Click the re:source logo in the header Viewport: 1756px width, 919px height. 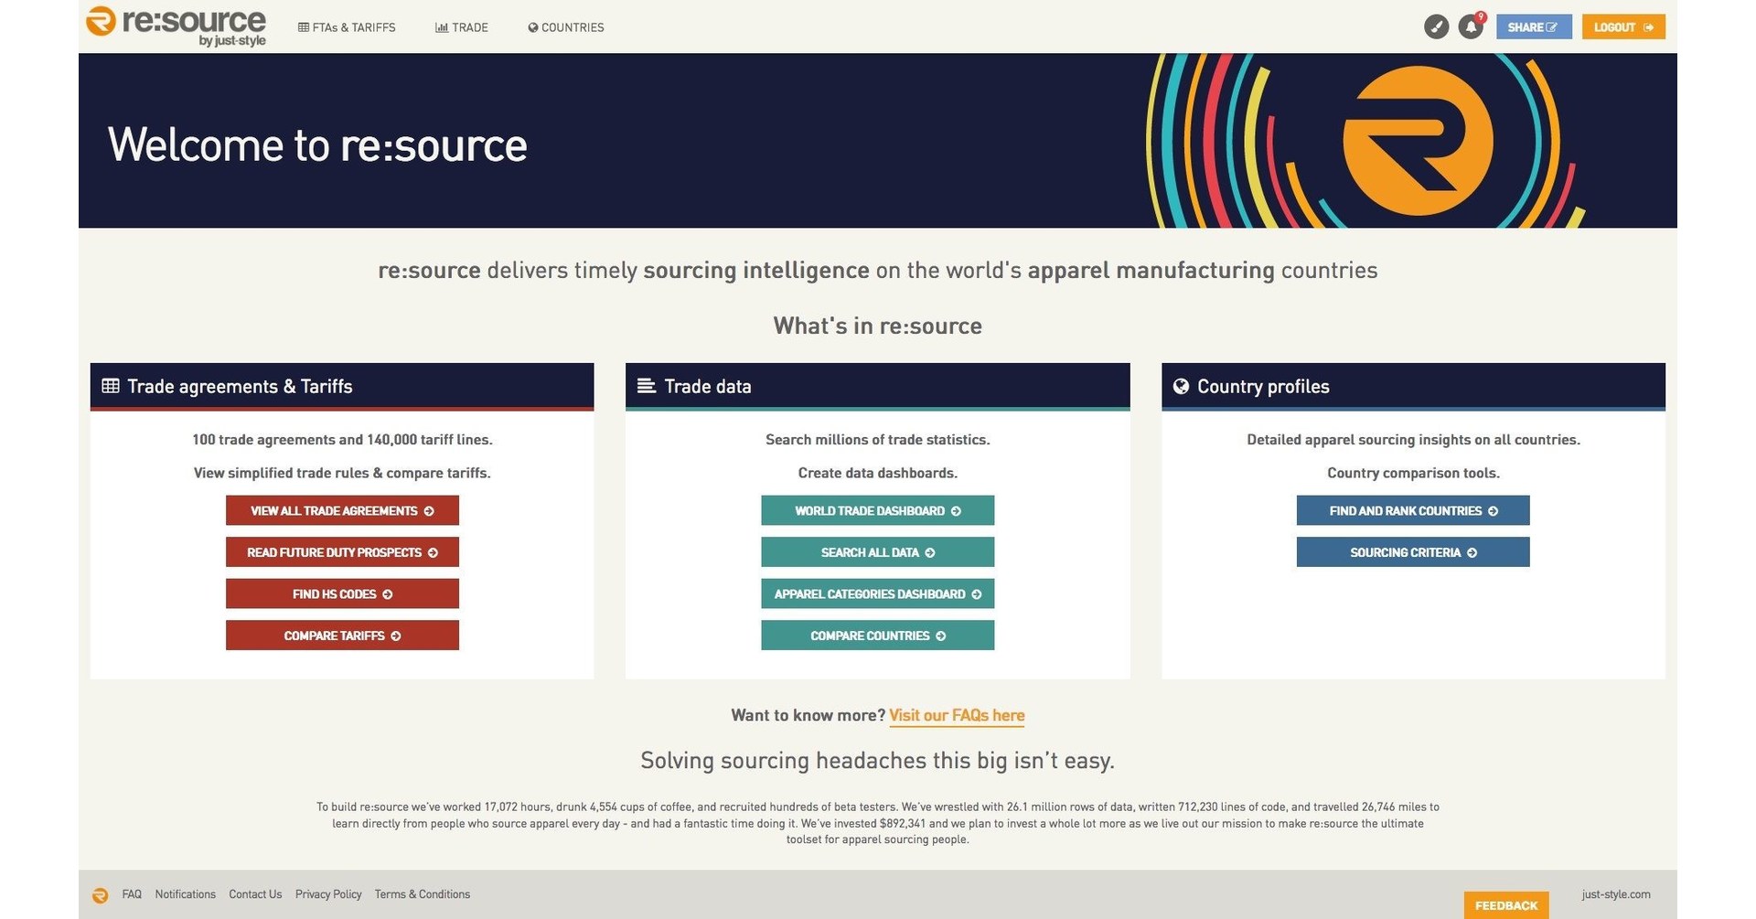pos(177,27)
